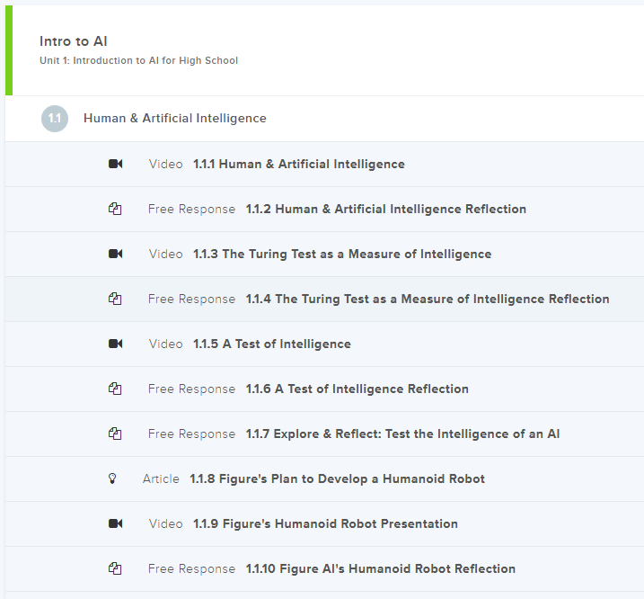
Task: Open 1.1.2 Human & Artificial Intelligence Reflection
Action: [385, 209]
